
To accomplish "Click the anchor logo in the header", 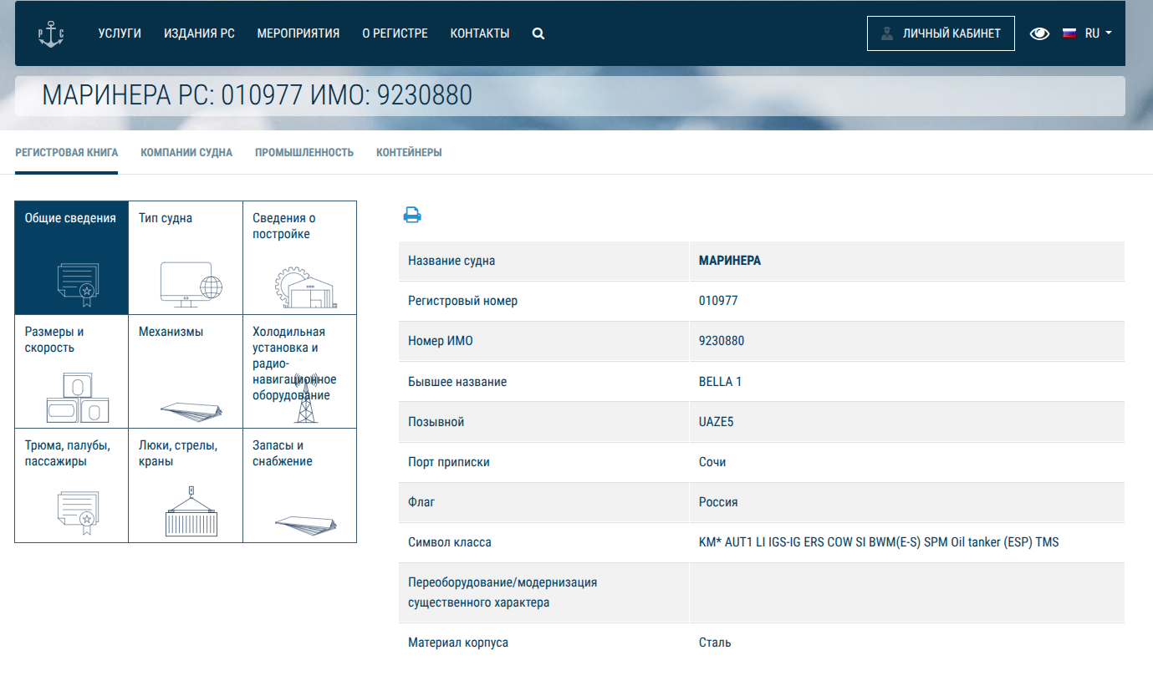I will pyautogui.click(x=51, y=34).
